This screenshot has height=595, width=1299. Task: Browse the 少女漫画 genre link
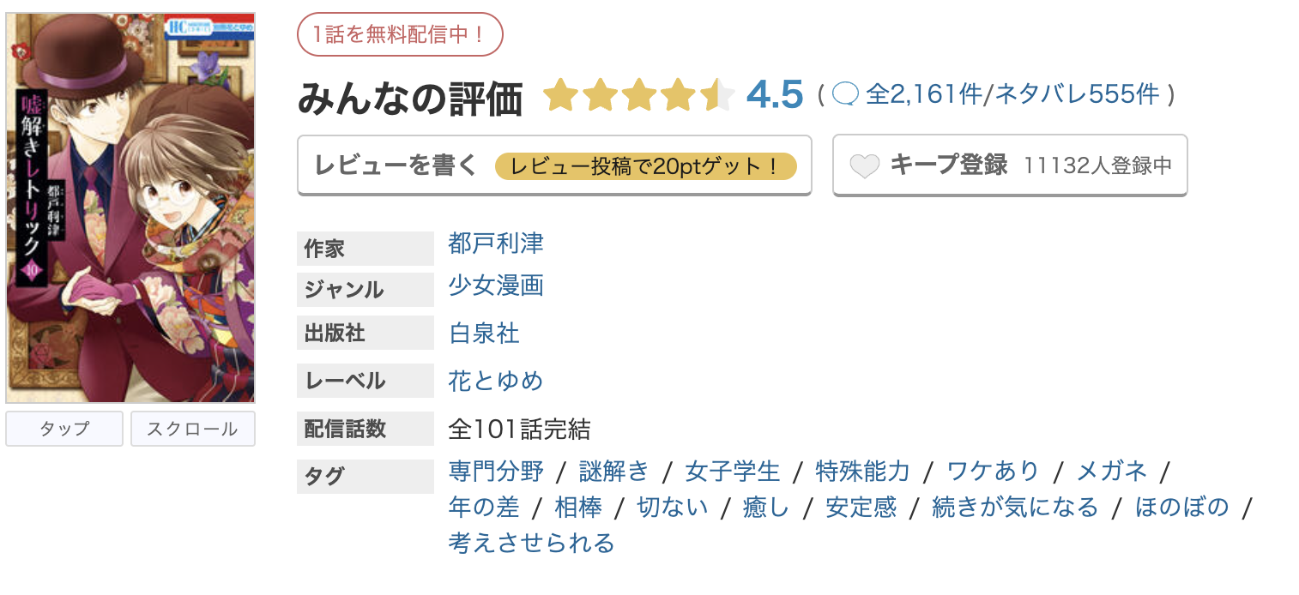pyautogui.click(x=496, y=287)
